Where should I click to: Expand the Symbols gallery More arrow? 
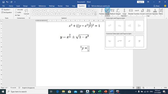coord(96,15)
